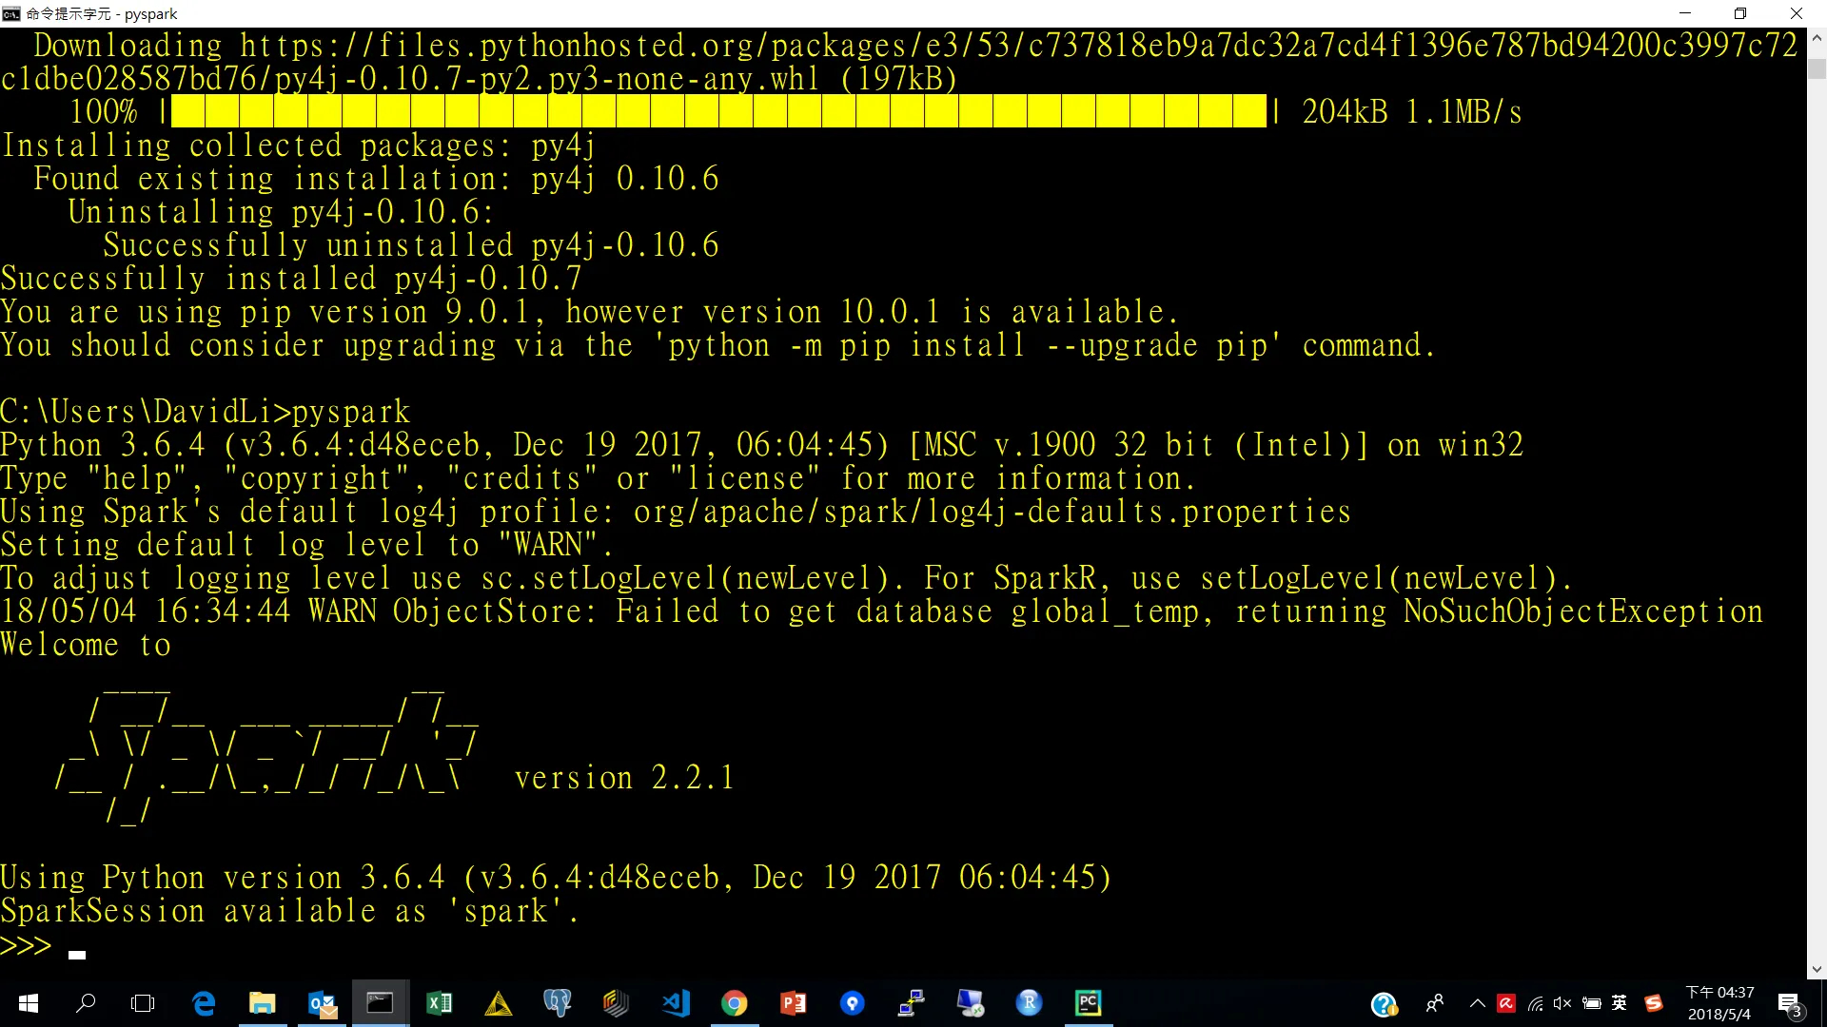1827x1027 pixels.
Task: Open Task View on the taskbar
Action: 143,1003
